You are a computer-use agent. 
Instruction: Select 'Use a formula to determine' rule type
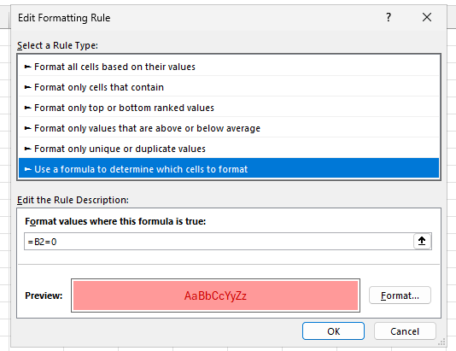pos(229,169)
